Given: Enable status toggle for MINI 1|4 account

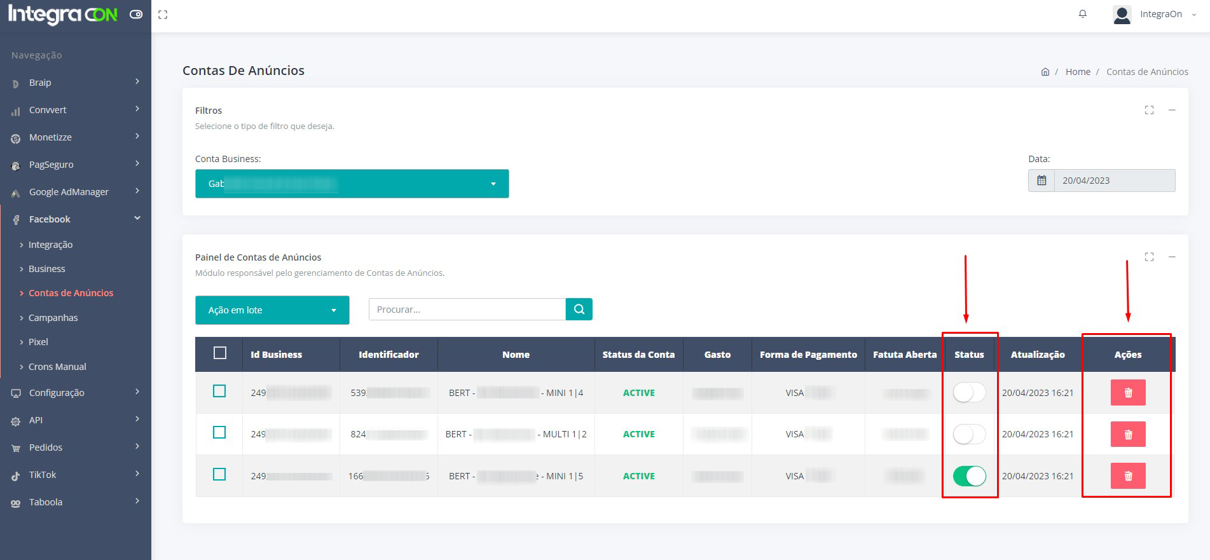Looking at the screenshot, I should click(x=969, y=393).
